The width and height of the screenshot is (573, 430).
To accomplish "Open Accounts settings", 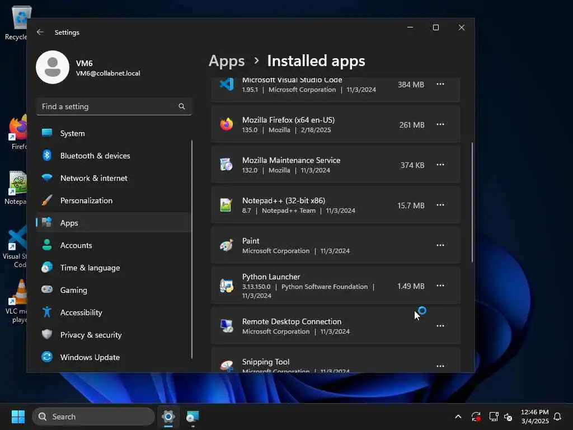I will tap(114, 245).
